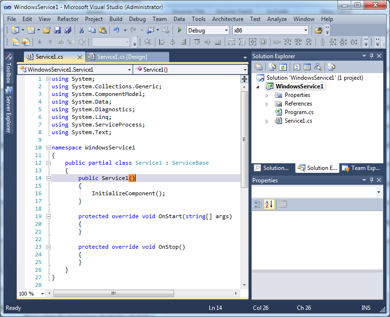Open the Refactor menu
Viewport: 390px width, 317px height.
coord(67,19)
